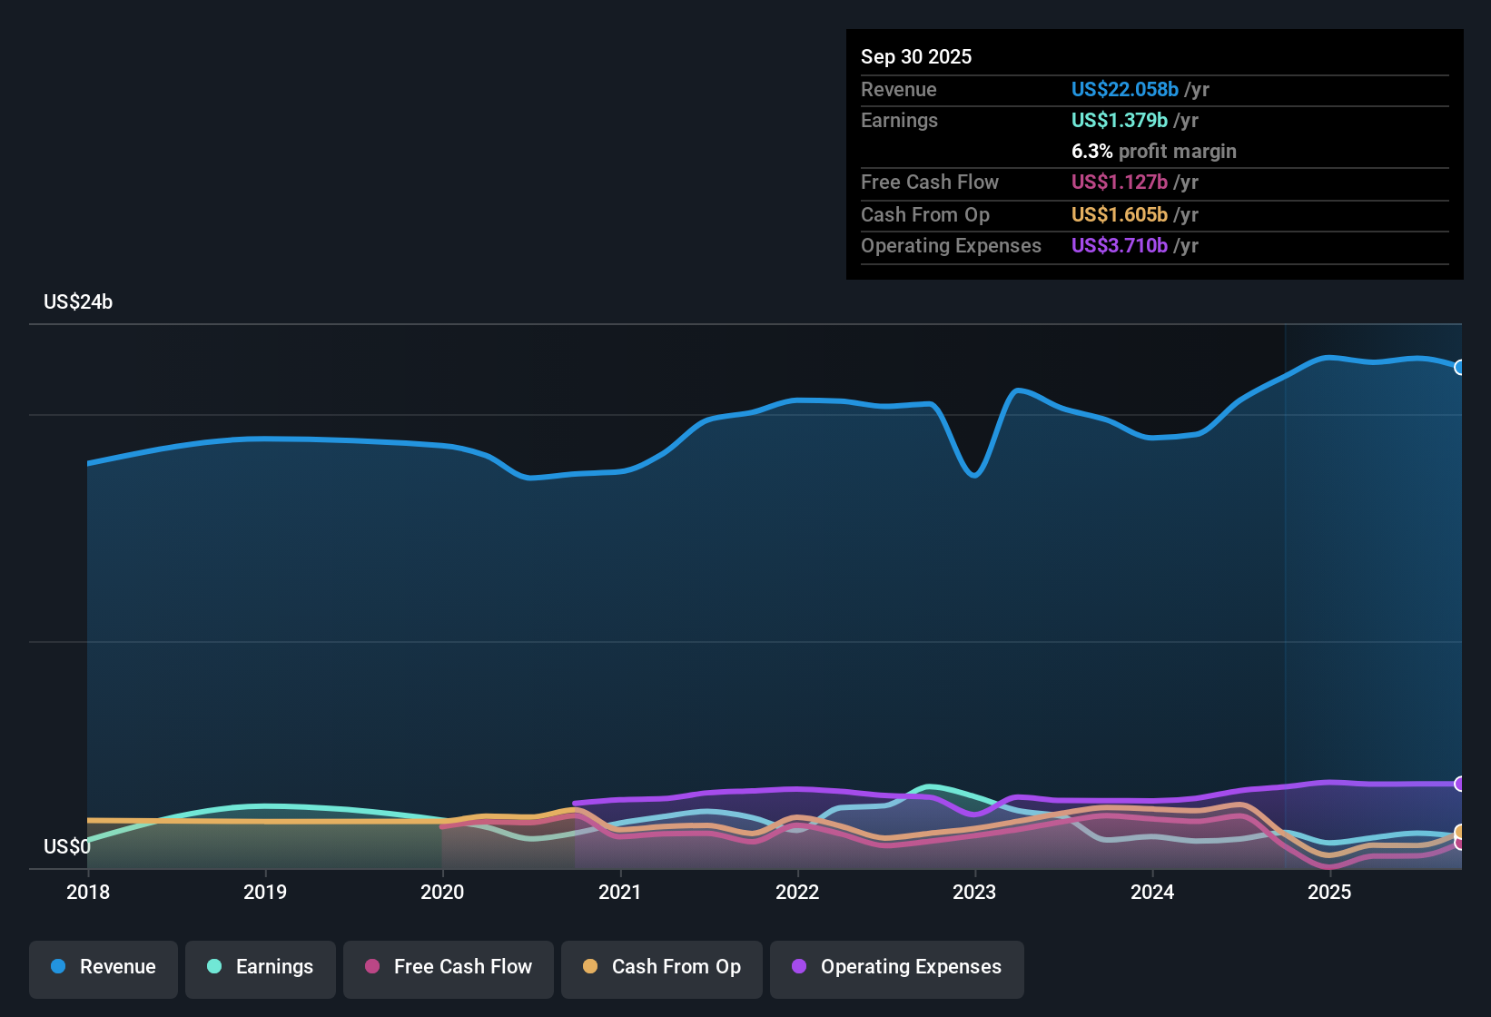Click the US$22.058b Revenue value in the tooltip
1491x1017 pixels.
[x=1124, y=89]
